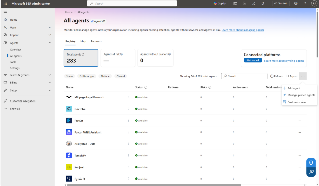Toggle dark mode moon icon

coord(254,3)
